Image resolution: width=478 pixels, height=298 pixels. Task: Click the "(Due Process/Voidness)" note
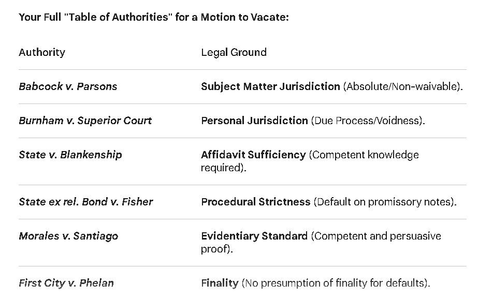pyautogui.click(x=368, y=121)
